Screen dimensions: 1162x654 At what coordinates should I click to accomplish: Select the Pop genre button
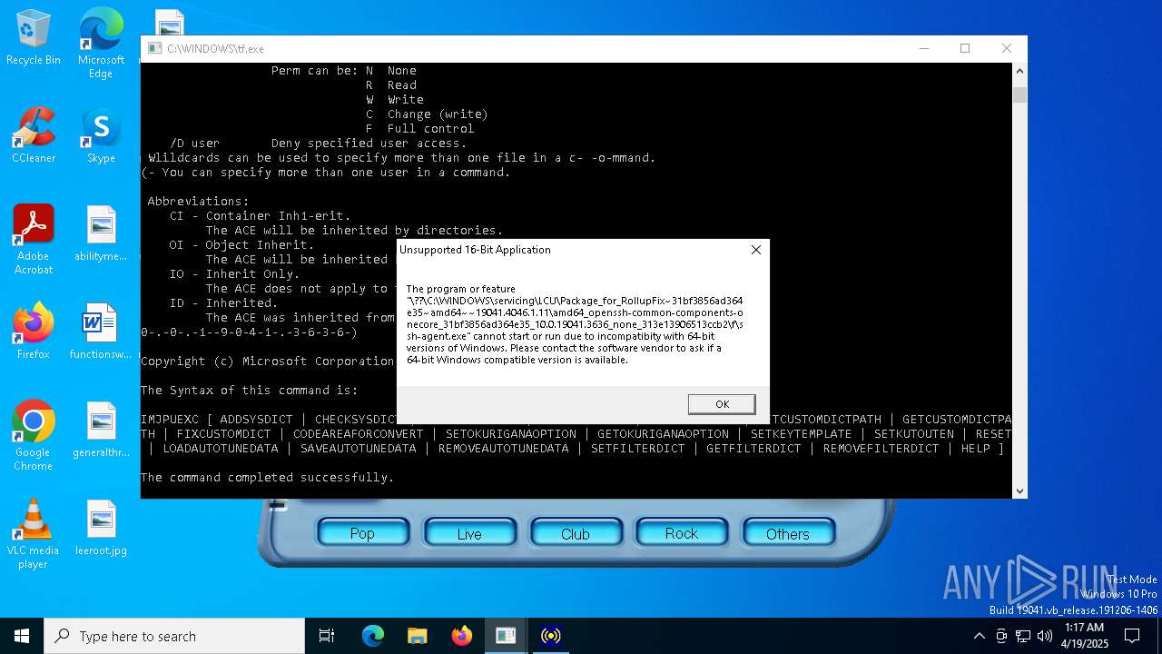362,533
